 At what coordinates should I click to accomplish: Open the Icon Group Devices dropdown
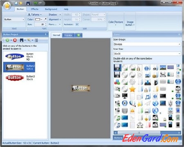pyautogui.click(x=147, y=44)
